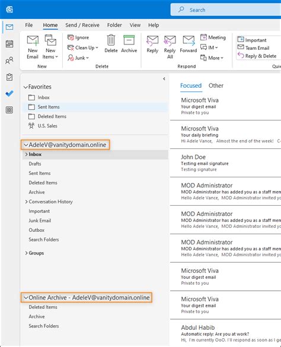
Task: Open the To Do checkmark icon
Action: tap(9, 94)
